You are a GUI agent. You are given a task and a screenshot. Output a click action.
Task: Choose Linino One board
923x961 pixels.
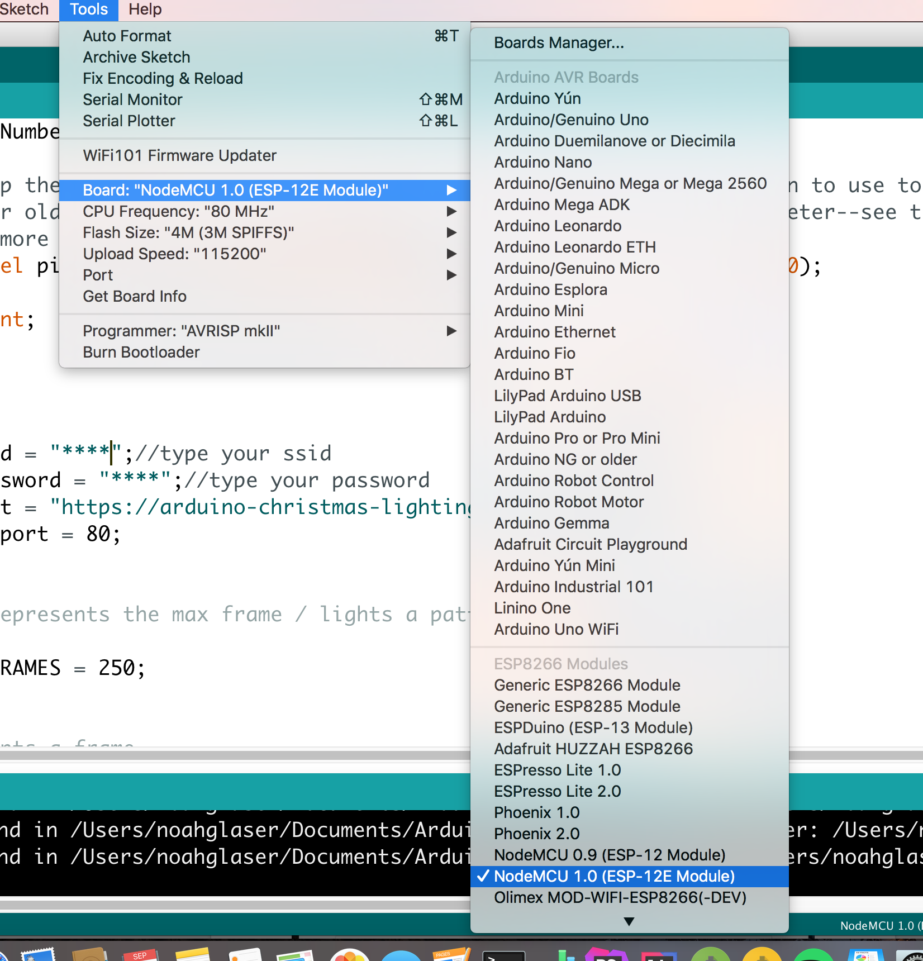click(x=630, y=608)
